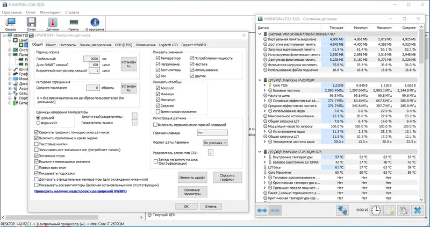Open the Формат даты / времени dropdown
The height and width of the screenshot is (227, 430).
(216, 143)
